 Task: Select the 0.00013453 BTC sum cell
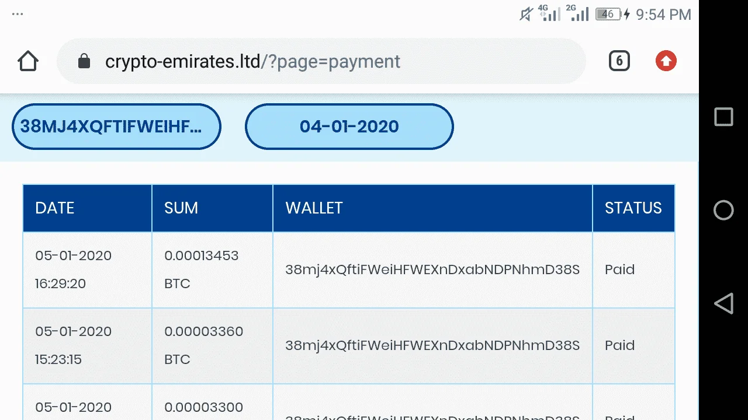click(x=213, y=270)
